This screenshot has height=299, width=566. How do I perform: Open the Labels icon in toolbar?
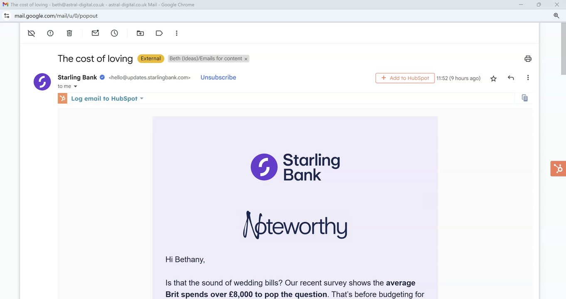click(159, 33)
